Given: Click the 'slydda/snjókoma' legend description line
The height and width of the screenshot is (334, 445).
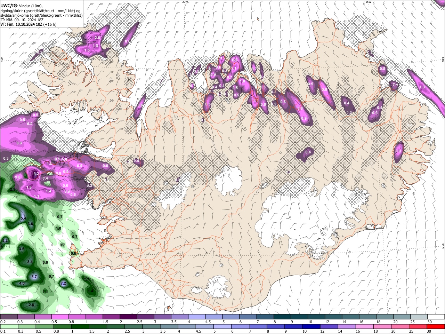Looking at the screenshot, I should coord(41,15).
